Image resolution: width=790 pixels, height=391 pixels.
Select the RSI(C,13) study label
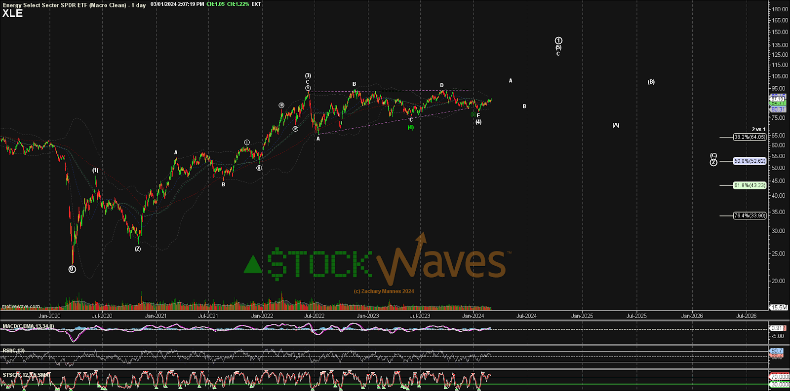[13, 351]
